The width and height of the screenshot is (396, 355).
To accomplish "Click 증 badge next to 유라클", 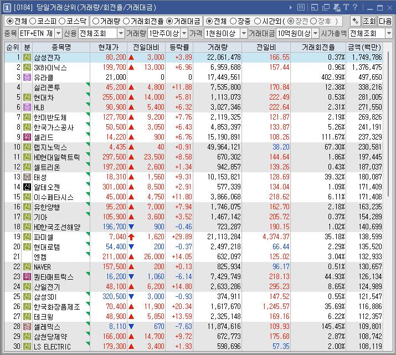I will point(27,78).
